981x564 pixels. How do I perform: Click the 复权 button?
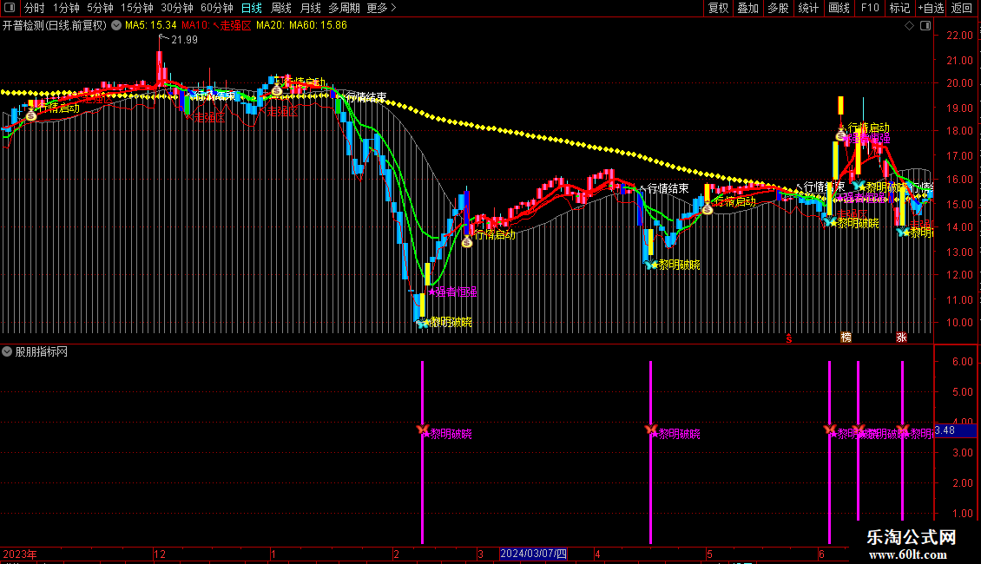pos(718,8)
